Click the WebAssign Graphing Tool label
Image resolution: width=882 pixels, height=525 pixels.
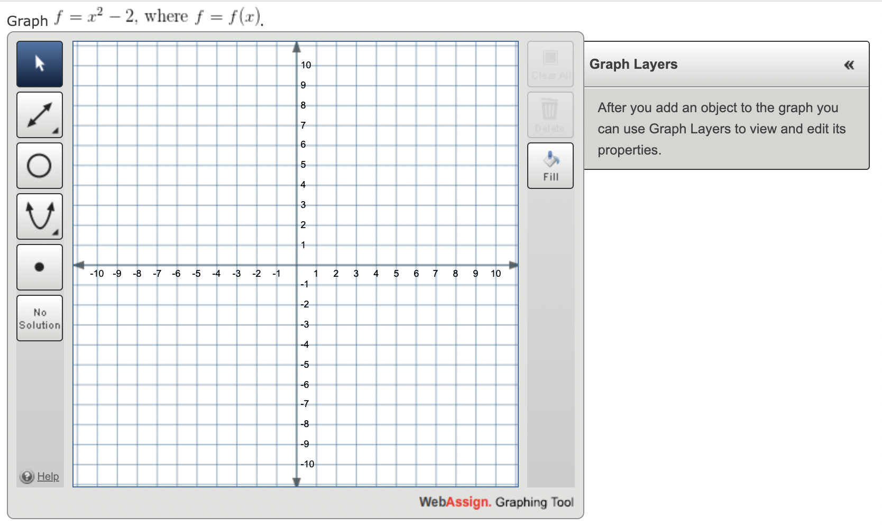495,502
